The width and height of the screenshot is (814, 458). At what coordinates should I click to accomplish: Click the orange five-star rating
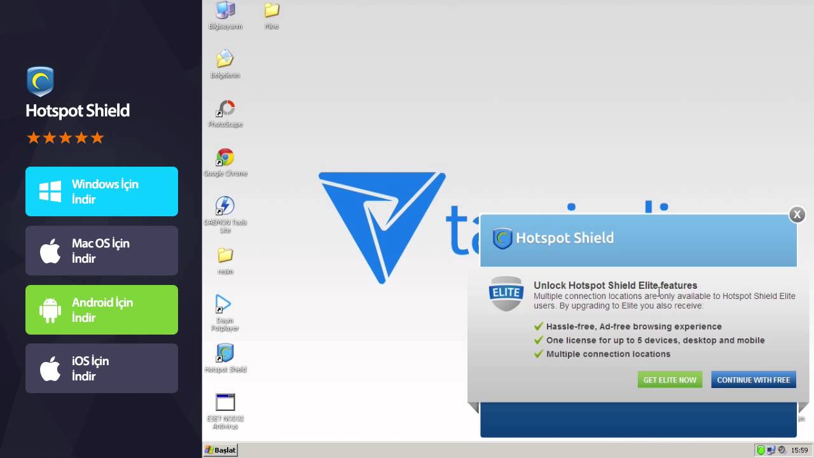click(x=65, y=138)
